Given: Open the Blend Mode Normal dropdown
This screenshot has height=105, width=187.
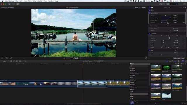Looking at the screenshot, I should coord(175,28).
